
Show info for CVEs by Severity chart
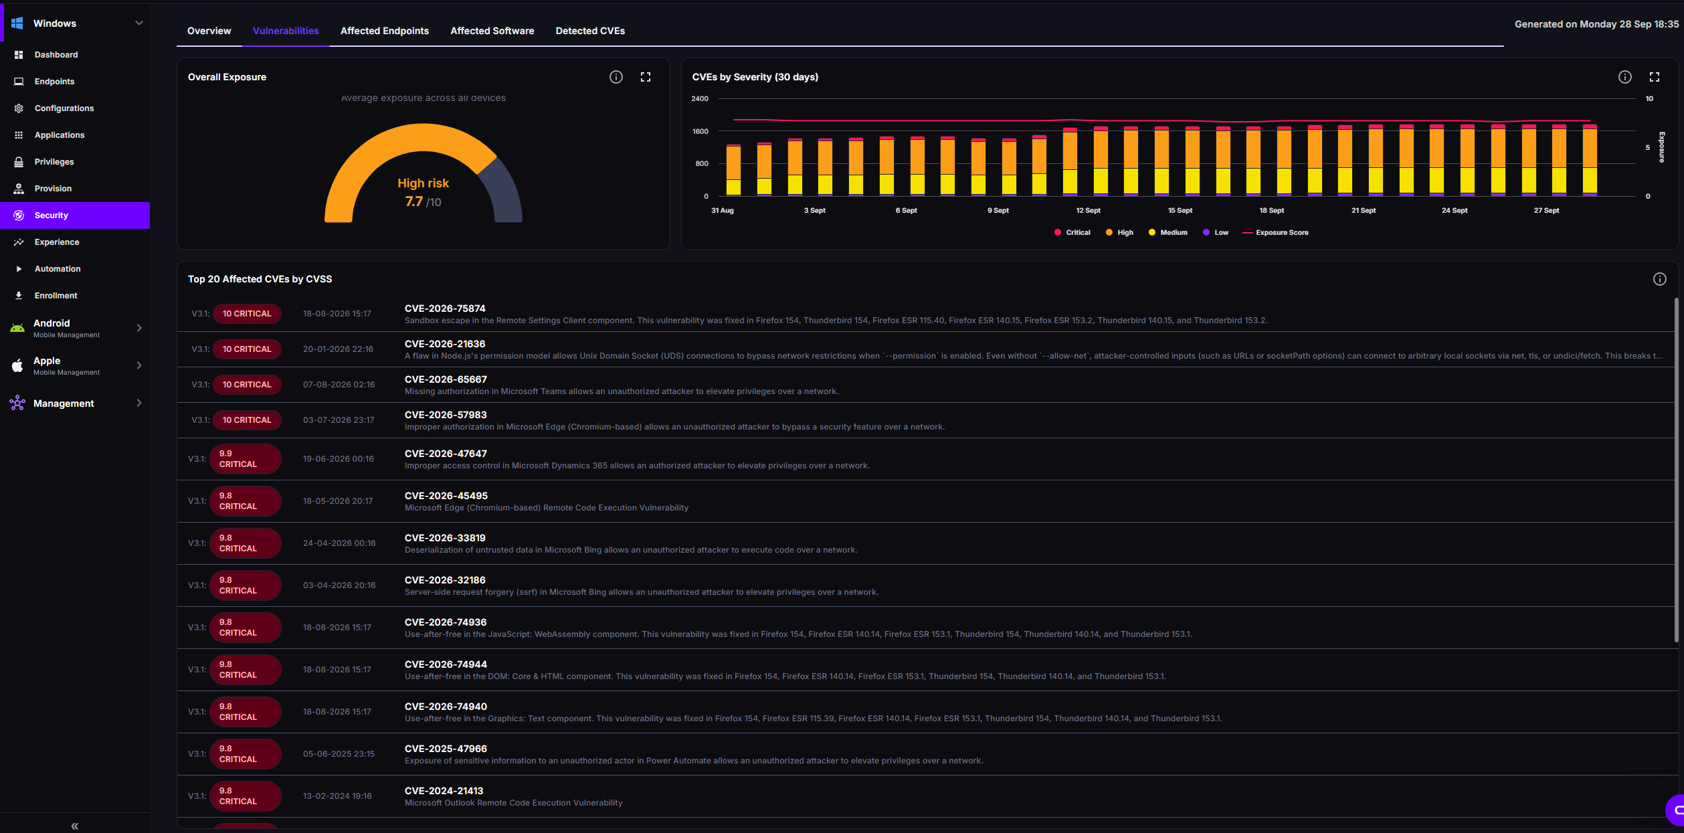point(1625,77)
